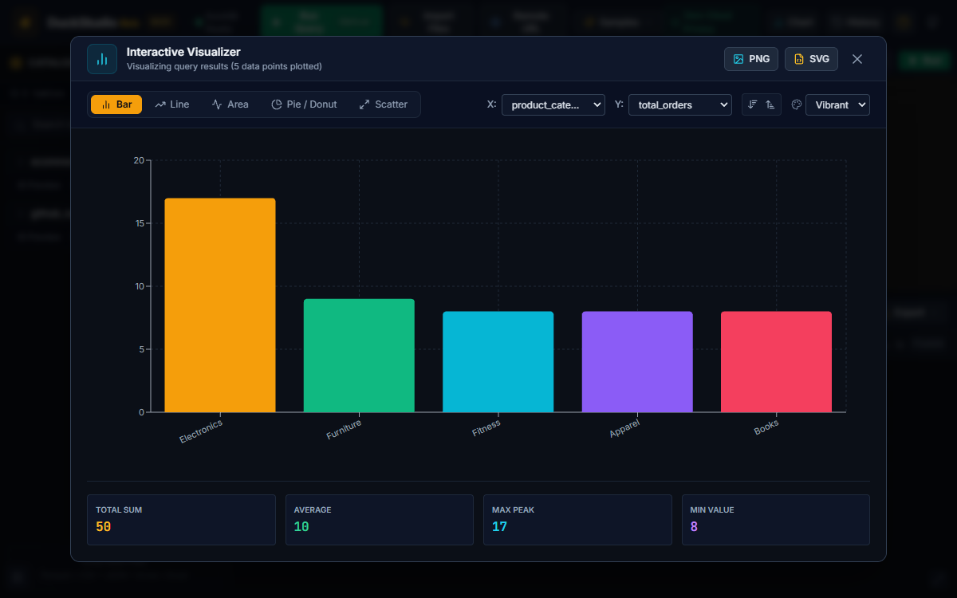Click the cyan Fitness bar
This screenshot has width=957, height=598.
click(x=498, y=362)
